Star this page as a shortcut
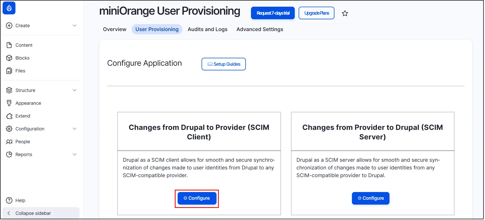Viewport: 485px width, 220px height. tap(345, 13)
